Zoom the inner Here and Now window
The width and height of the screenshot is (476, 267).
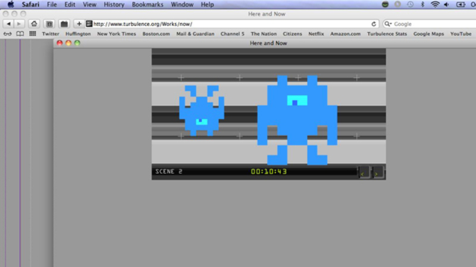(x=77, y=43)
